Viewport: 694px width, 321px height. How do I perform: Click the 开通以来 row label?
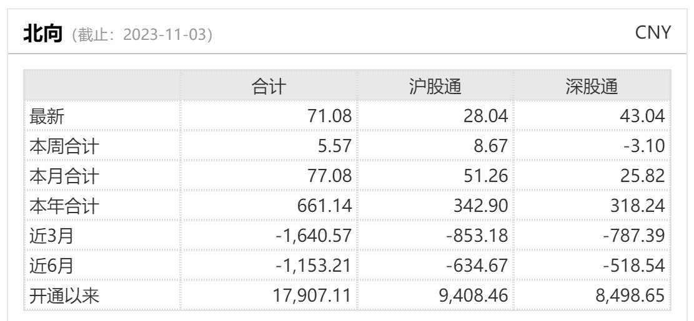coord(64,297)
